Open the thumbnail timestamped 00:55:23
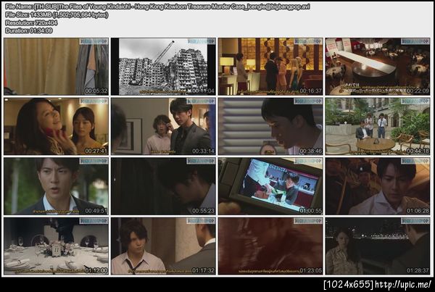 [x=163, y=186]
